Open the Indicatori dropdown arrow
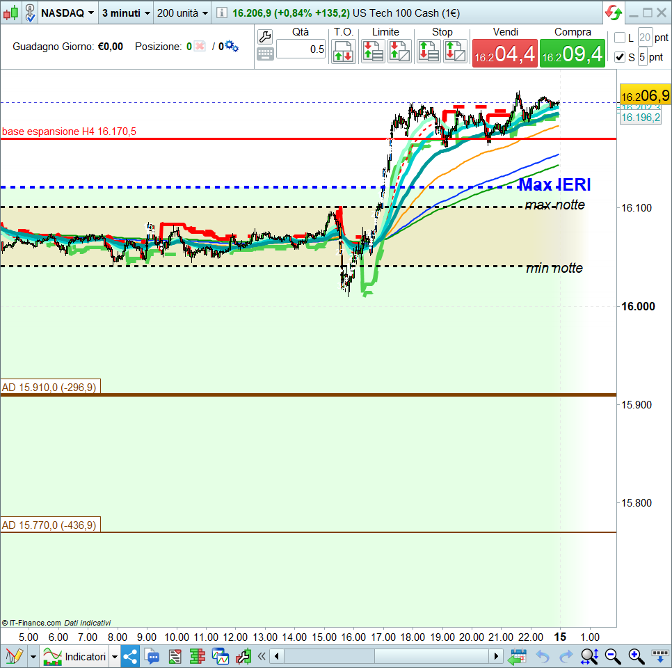 114,656
